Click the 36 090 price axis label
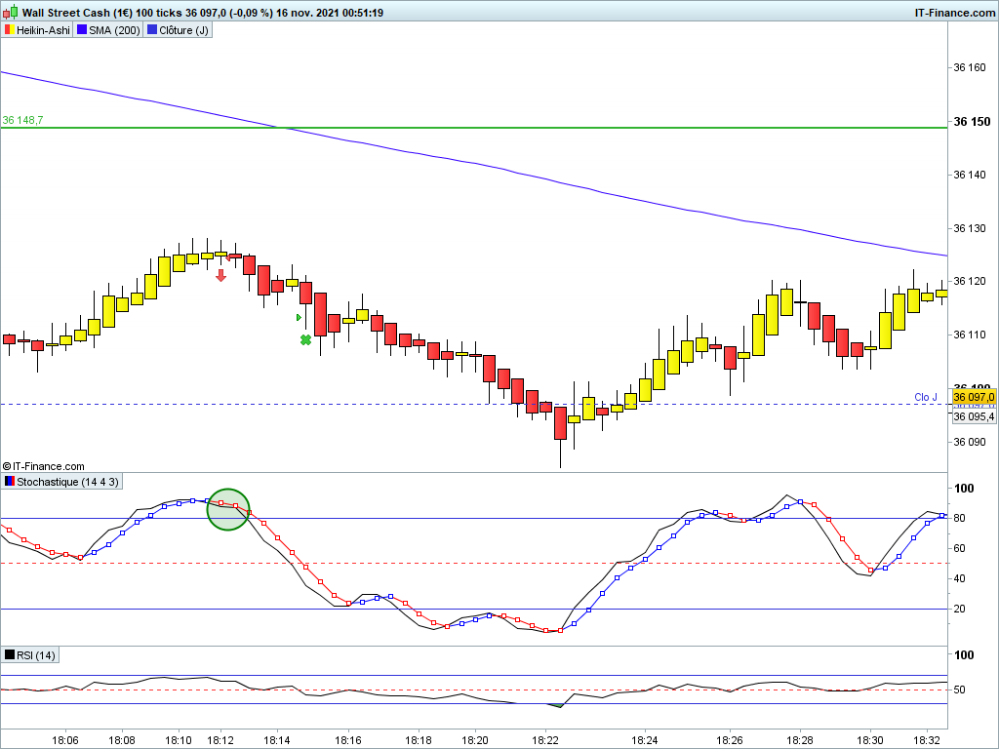Screen dimensions: 999x749 click(x=969, y=442)
